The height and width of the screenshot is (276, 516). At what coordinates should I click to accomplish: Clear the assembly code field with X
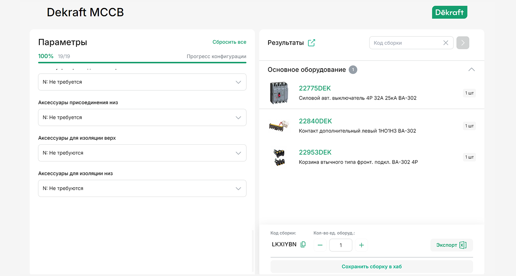[x=446, y=43]
